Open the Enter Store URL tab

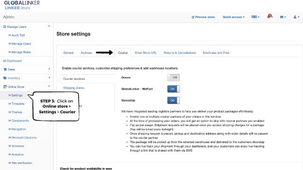click(x=146, y=52)
